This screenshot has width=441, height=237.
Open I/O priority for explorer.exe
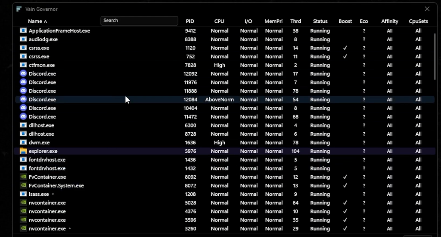pyautogui.click(x=248, y=151)
